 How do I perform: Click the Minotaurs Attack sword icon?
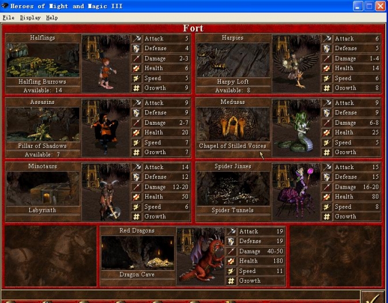(x=136, y=167)
